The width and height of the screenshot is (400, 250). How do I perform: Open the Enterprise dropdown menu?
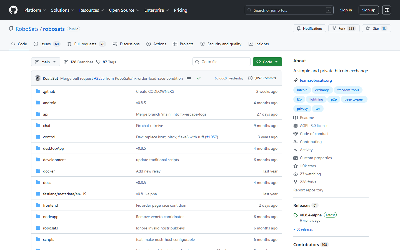(156, 10)
